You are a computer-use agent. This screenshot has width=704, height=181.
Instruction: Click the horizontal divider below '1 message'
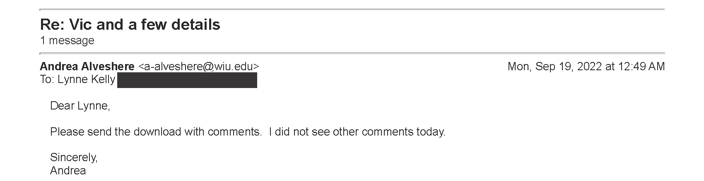pyautogui.click(x=352, y=53)
